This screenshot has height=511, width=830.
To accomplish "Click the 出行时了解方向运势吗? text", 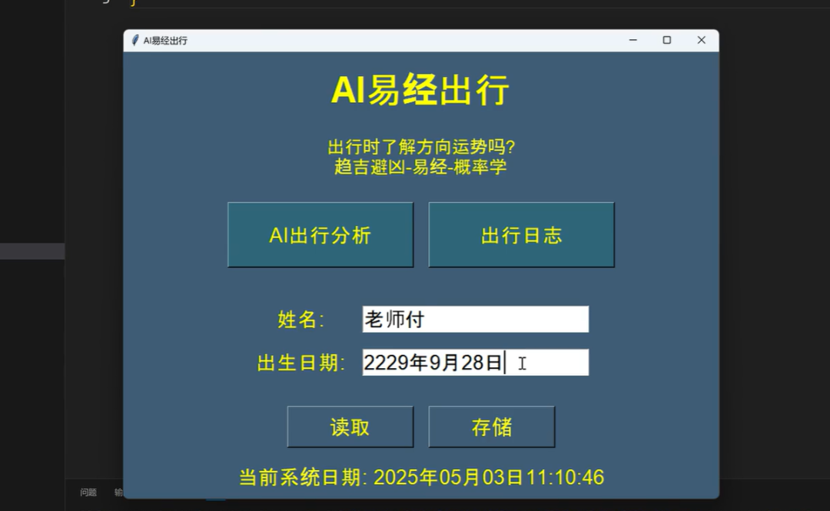I will [x=421, y=147].
